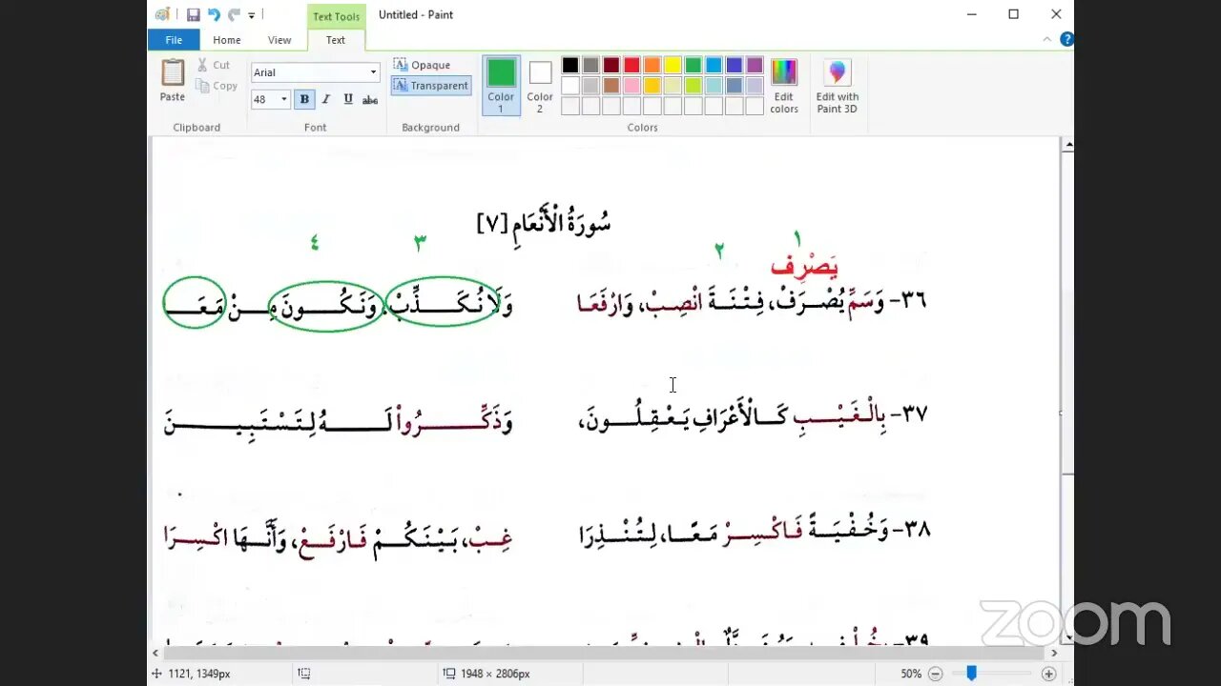Pick the dark red color swatch
The width and height of the screenshot is (1221, 686).
tap(611, 65)
